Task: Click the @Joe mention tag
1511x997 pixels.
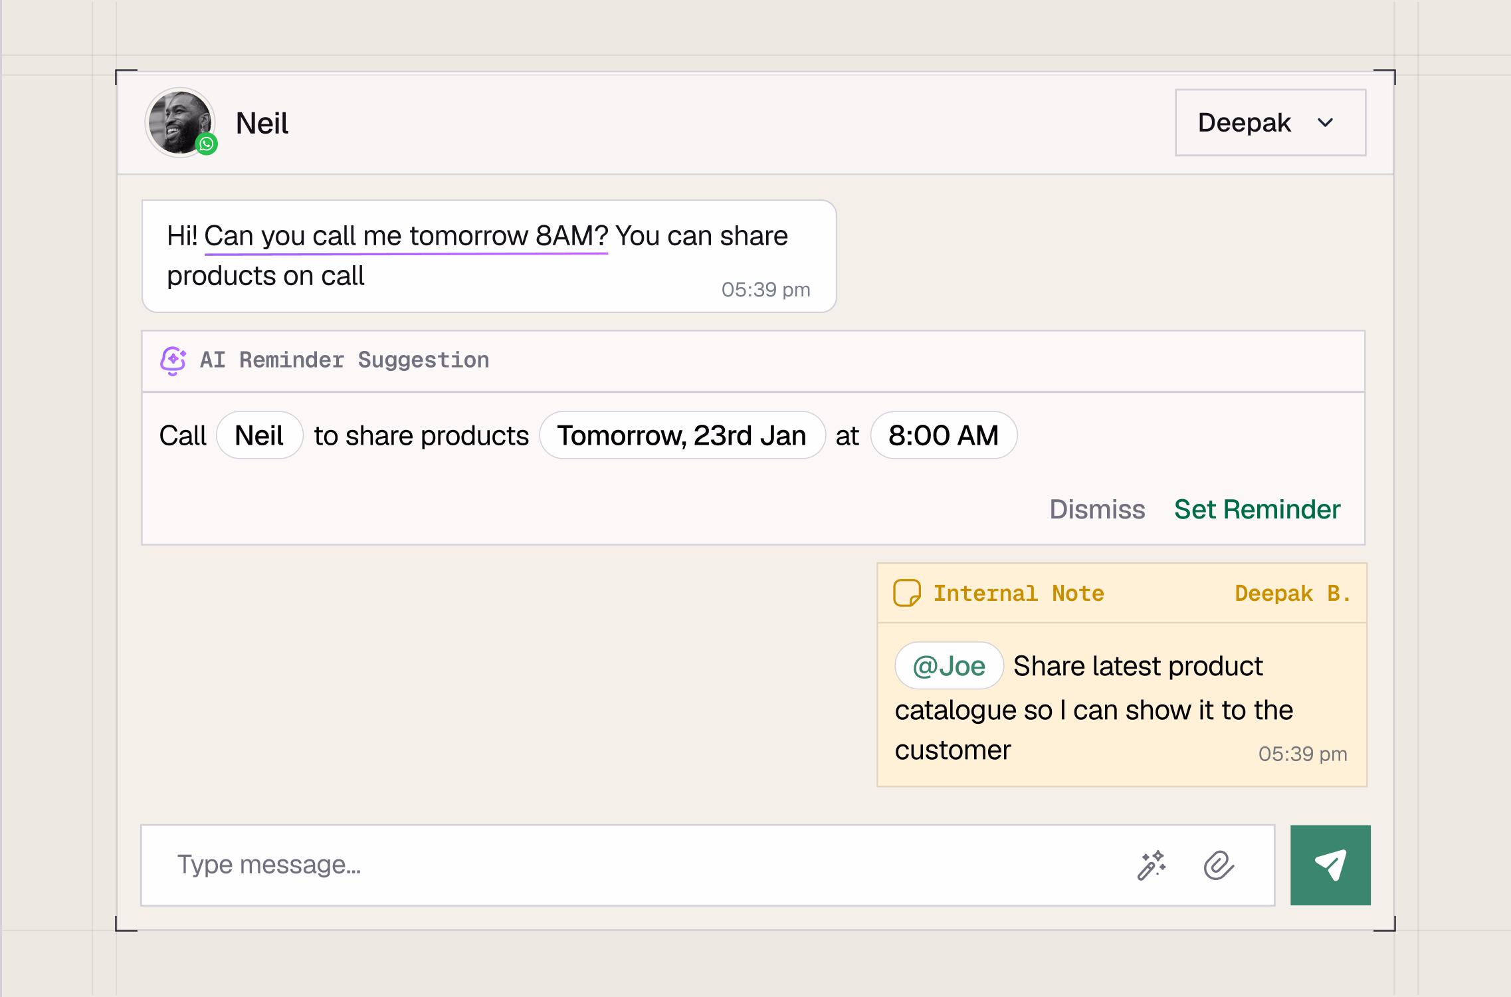Action: click(948, 666)
